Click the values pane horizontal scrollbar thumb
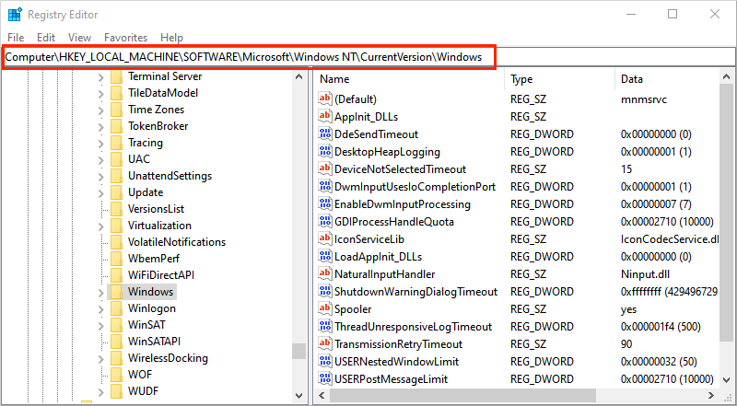Viewport: 737px width, 406px height. [463, 395]
